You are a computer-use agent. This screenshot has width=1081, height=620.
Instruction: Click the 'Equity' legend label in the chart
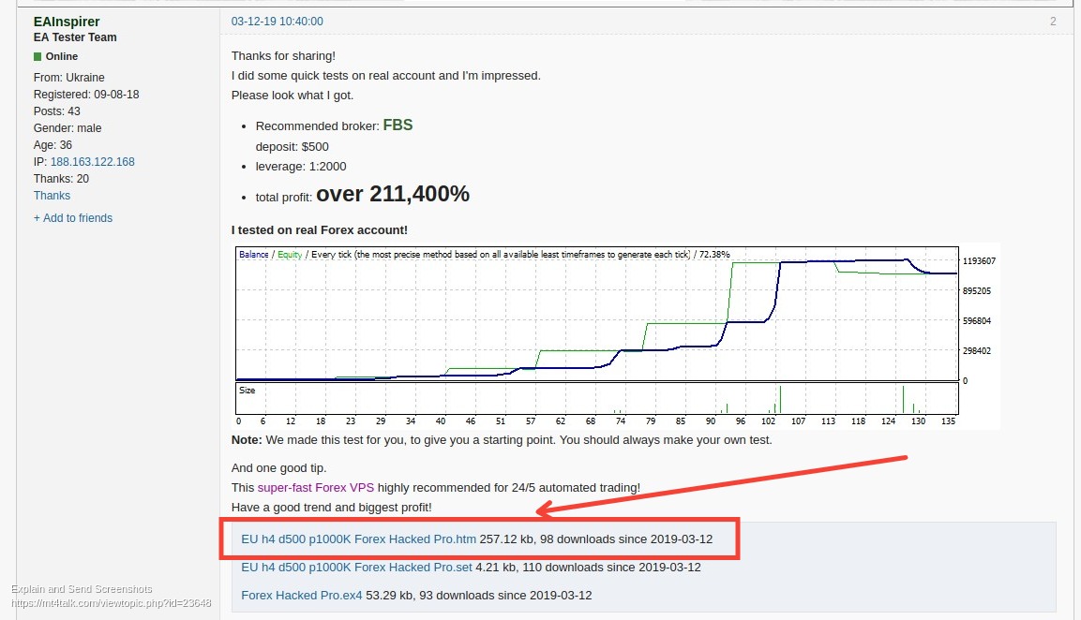(290, 254)
